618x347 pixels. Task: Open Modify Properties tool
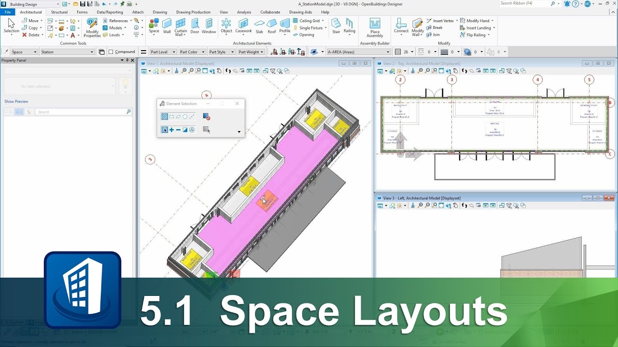pyautogui.click(x=92, y=28)
